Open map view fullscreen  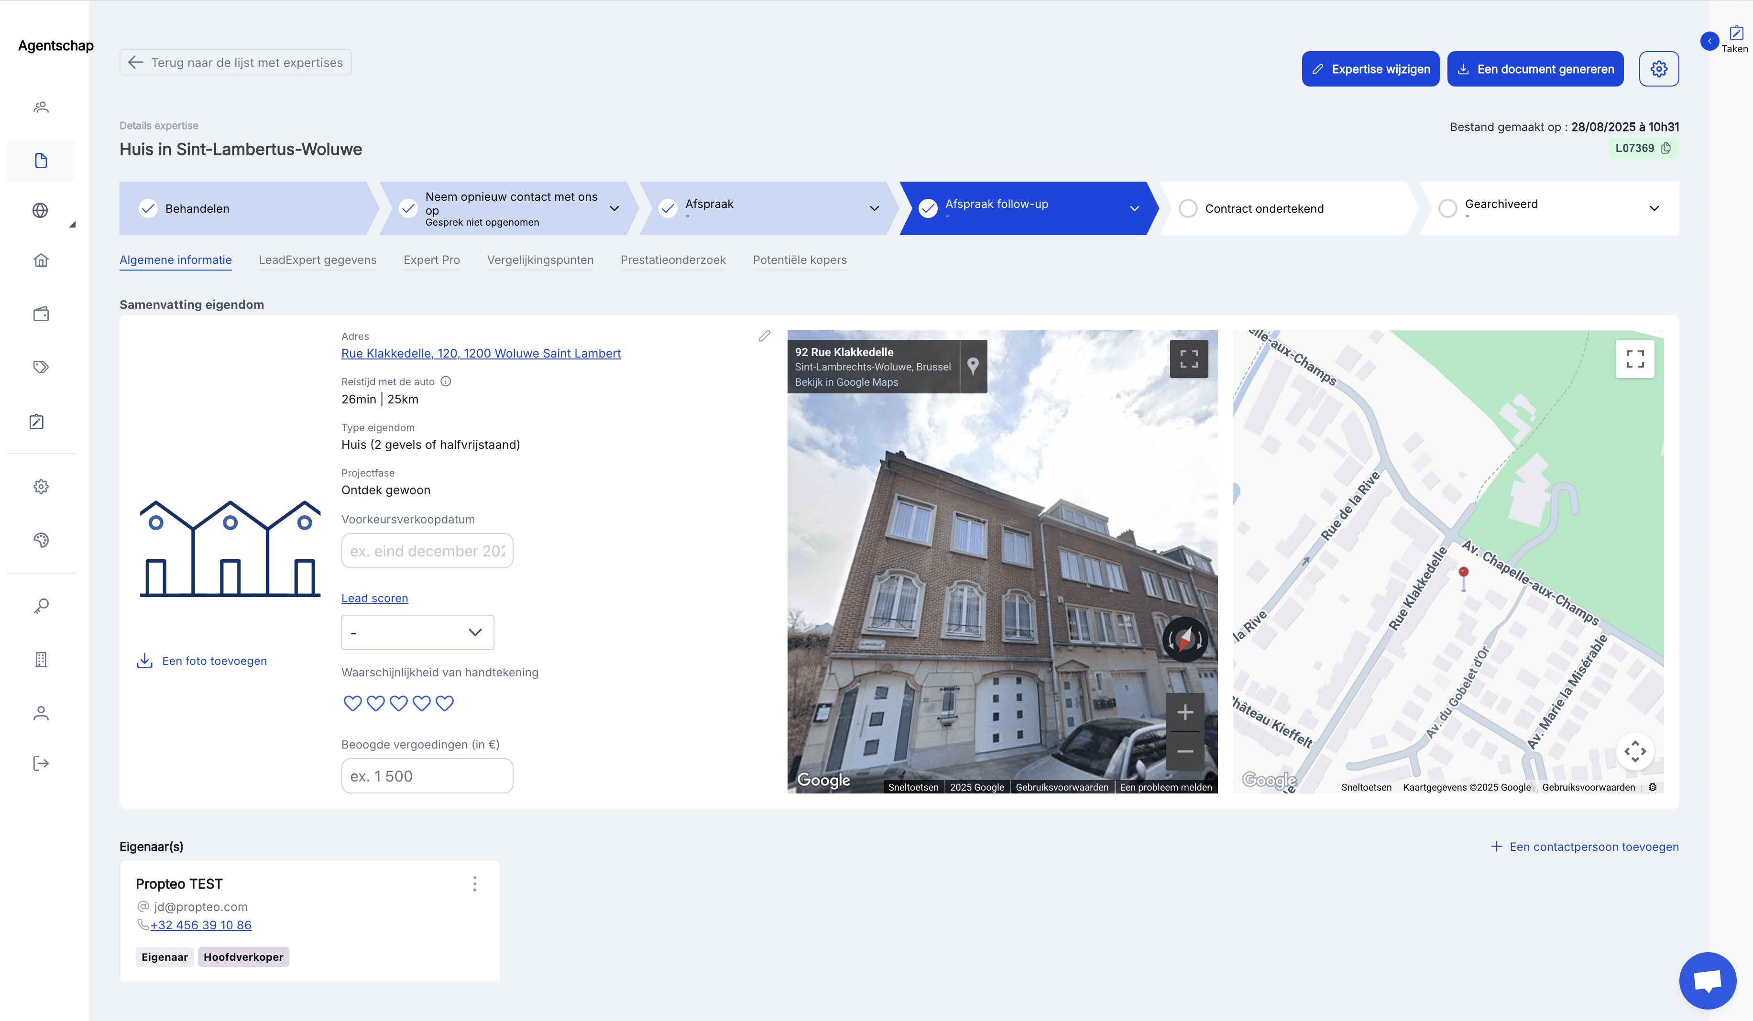pos(1635,359)
